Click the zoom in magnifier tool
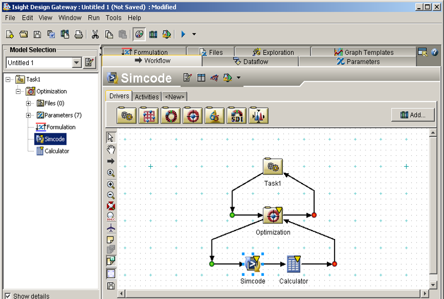The width and height of the screenshot is (444, 299). coord(111,185)
